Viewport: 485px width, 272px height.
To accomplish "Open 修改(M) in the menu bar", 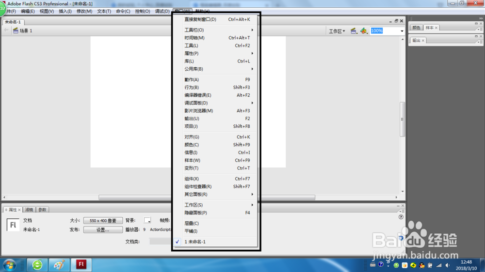I will (x=84, y=11).
